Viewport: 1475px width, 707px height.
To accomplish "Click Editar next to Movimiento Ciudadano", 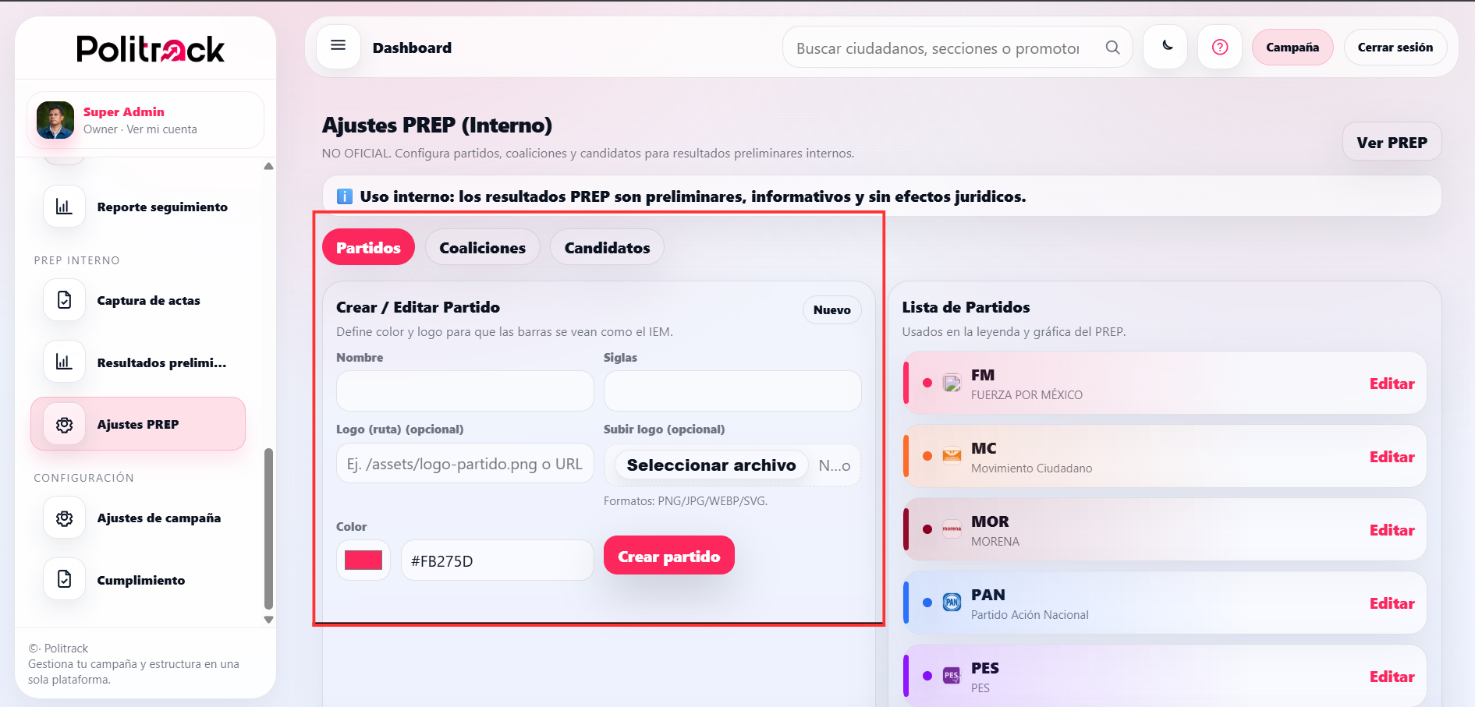I will tap(1392, 457).
